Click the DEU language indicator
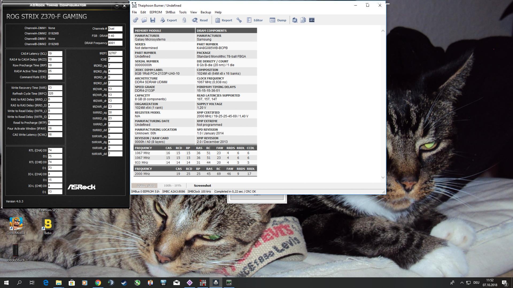Viewport: 513px width, 288px height. point(476,283)
